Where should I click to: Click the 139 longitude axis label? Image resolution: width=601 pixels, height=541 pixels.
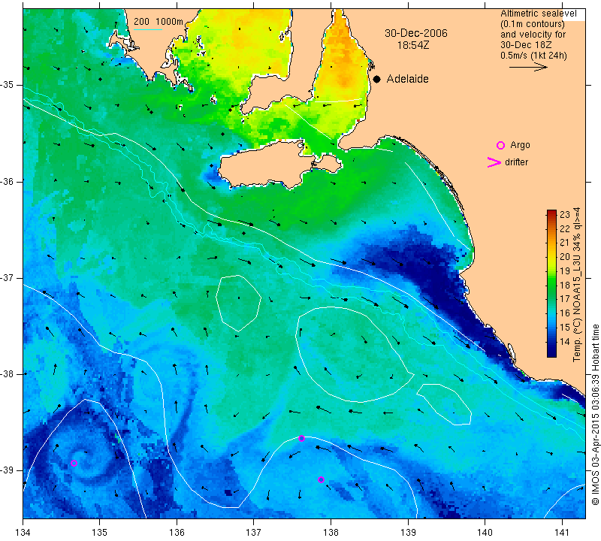tap(408, 532)
